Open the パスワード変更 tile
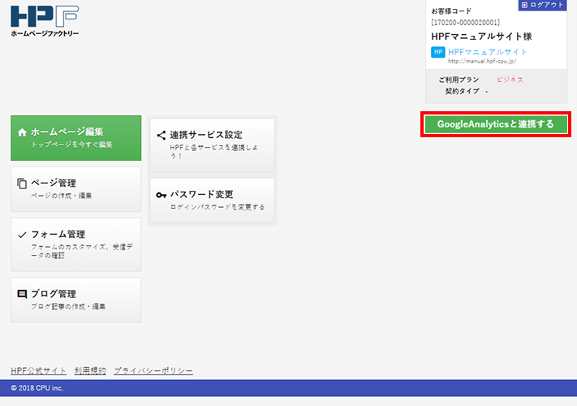 point(213,201)
